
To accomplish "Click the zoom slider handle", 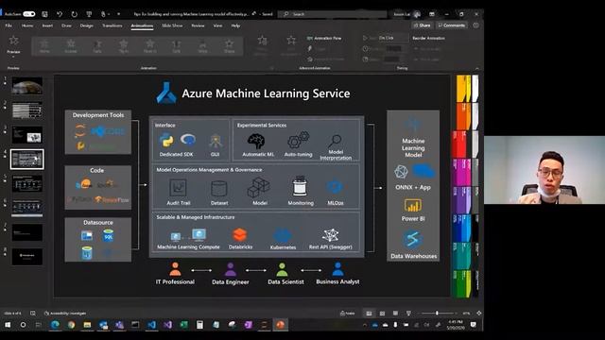I will click(x=437, y=313).
